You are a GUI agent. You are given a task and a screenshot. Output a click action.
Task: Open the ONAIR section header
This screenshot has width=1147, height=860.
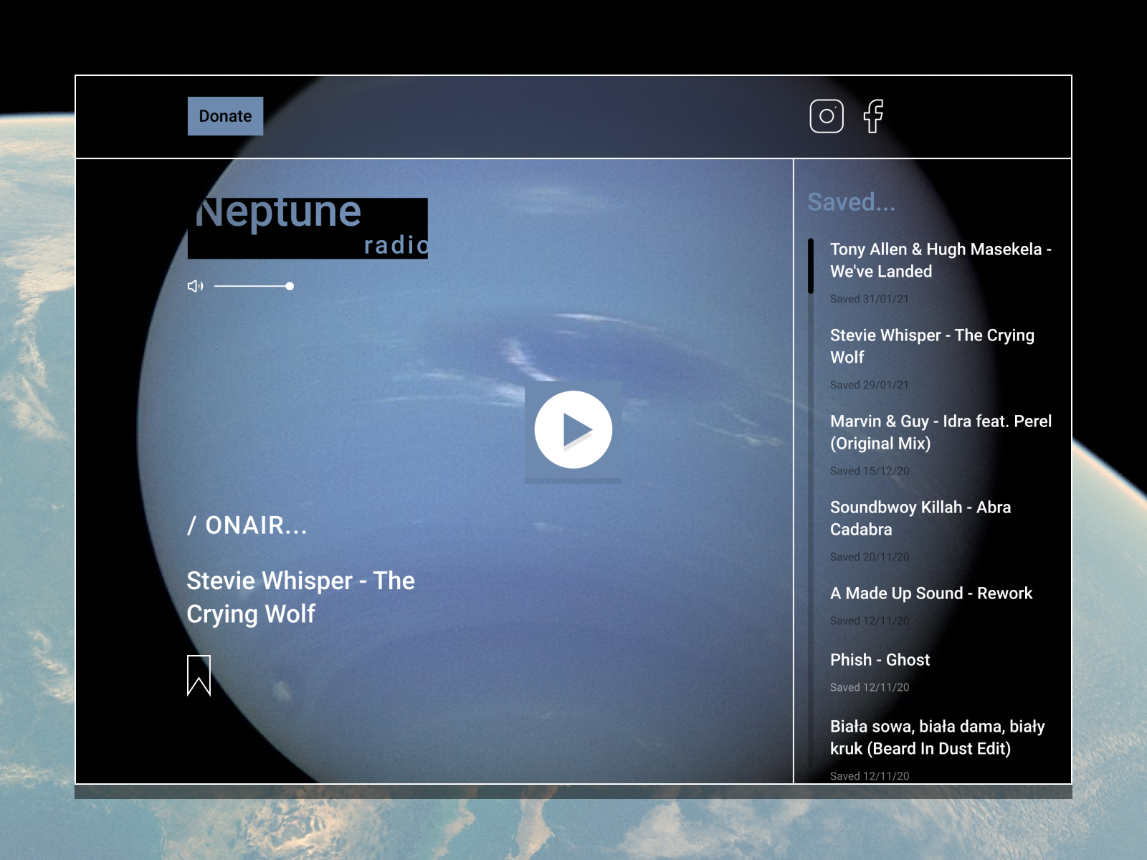(x=247, y=526)
